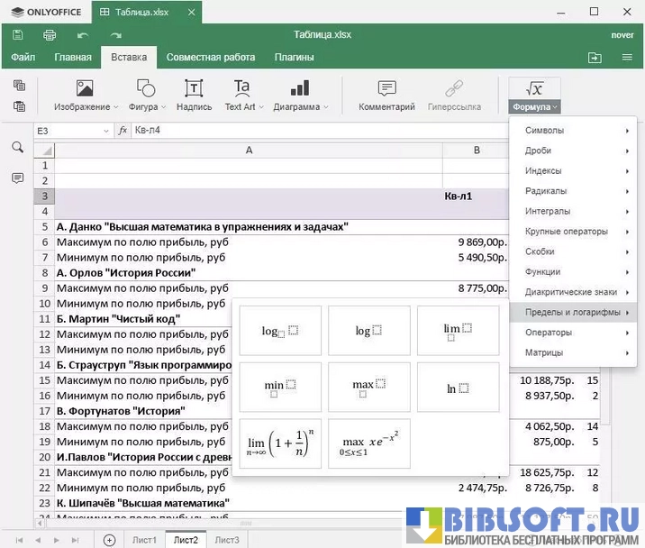The width and height of the screenshot is (645, 548).
Task: Open the search magnifier in left sidebar
Action: pos(17,147)
